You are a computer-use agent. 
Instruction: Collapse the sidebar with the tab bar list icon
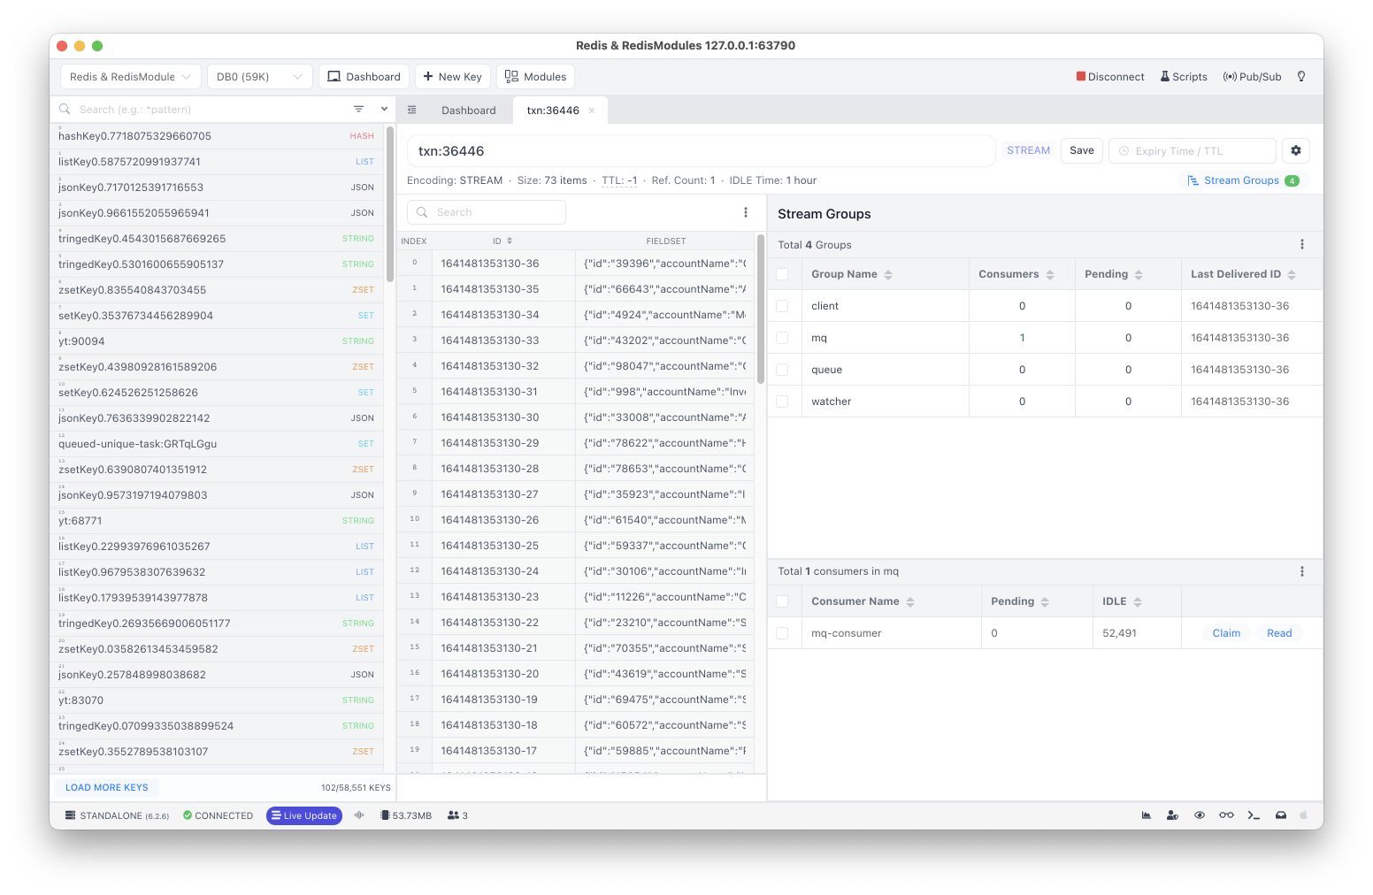(411, 111)
